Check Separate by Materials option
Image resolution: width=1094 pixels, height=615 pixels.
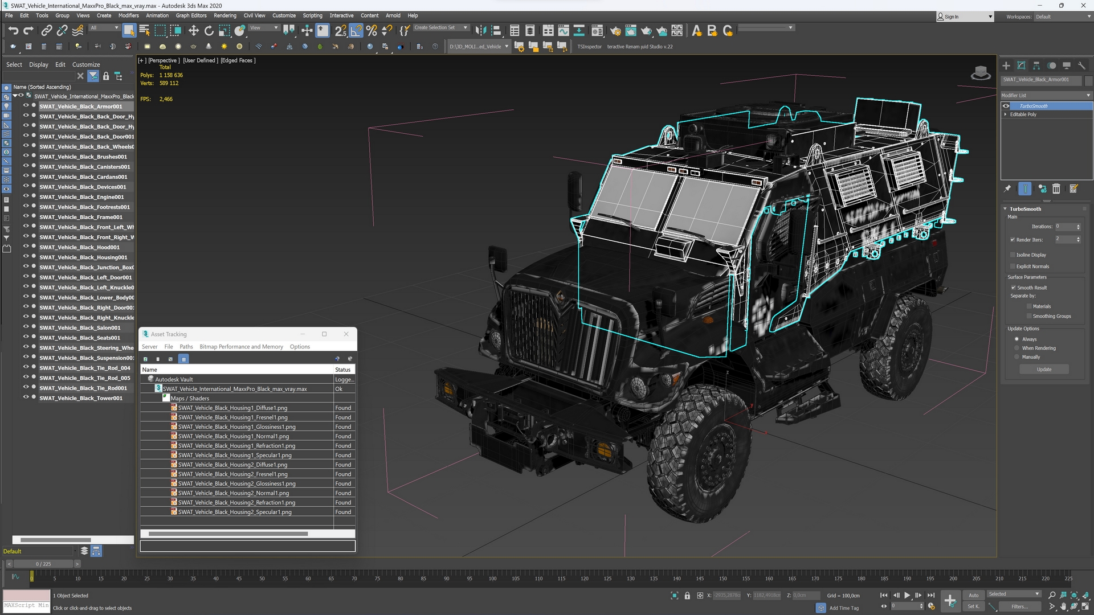(1029, 306)
